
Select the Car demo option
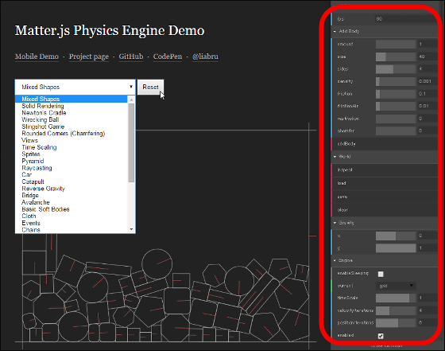tap(72, 175)
